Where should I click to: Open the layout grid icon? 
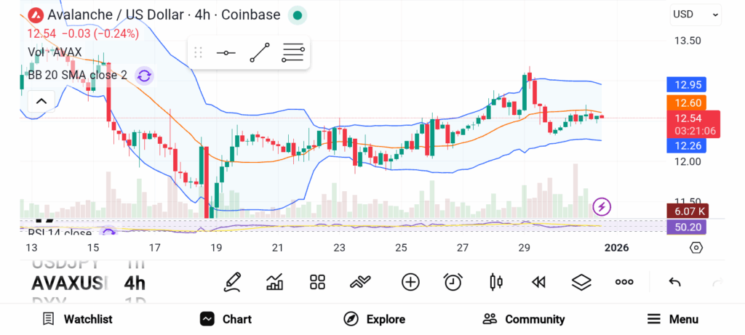pyautogui.click(x=317, y=282)
